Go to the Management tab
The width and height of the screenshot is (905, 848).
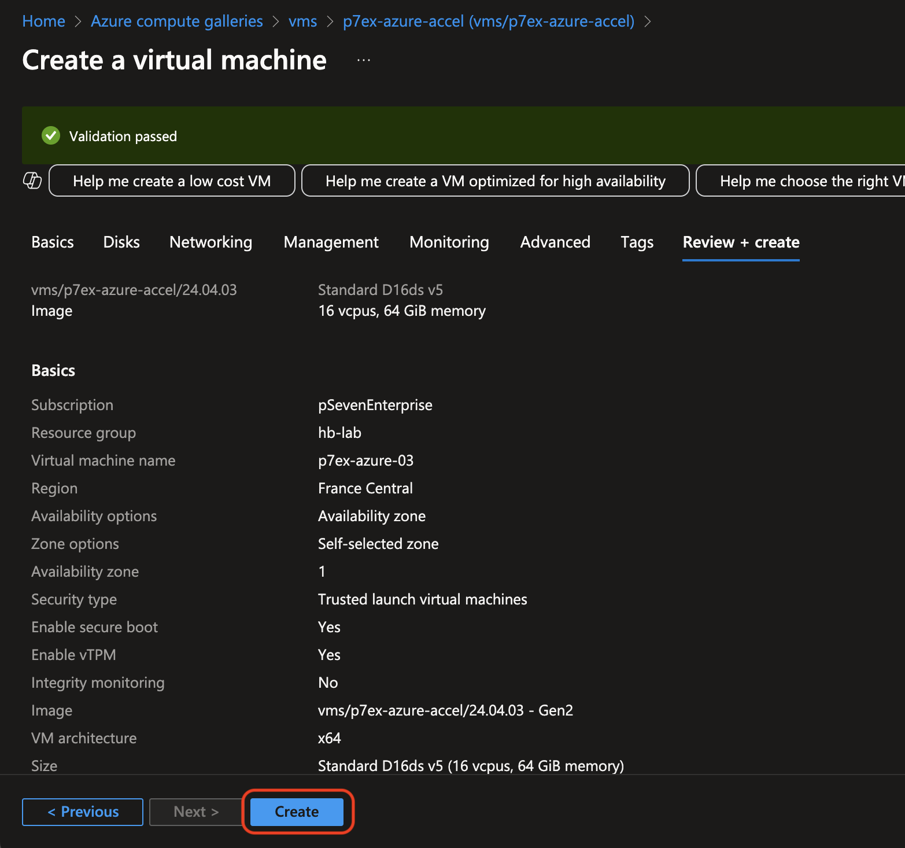click(331, 242)
